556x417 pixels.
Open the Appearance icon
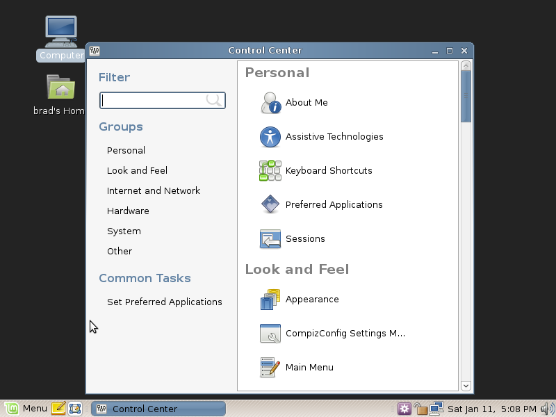270,300
